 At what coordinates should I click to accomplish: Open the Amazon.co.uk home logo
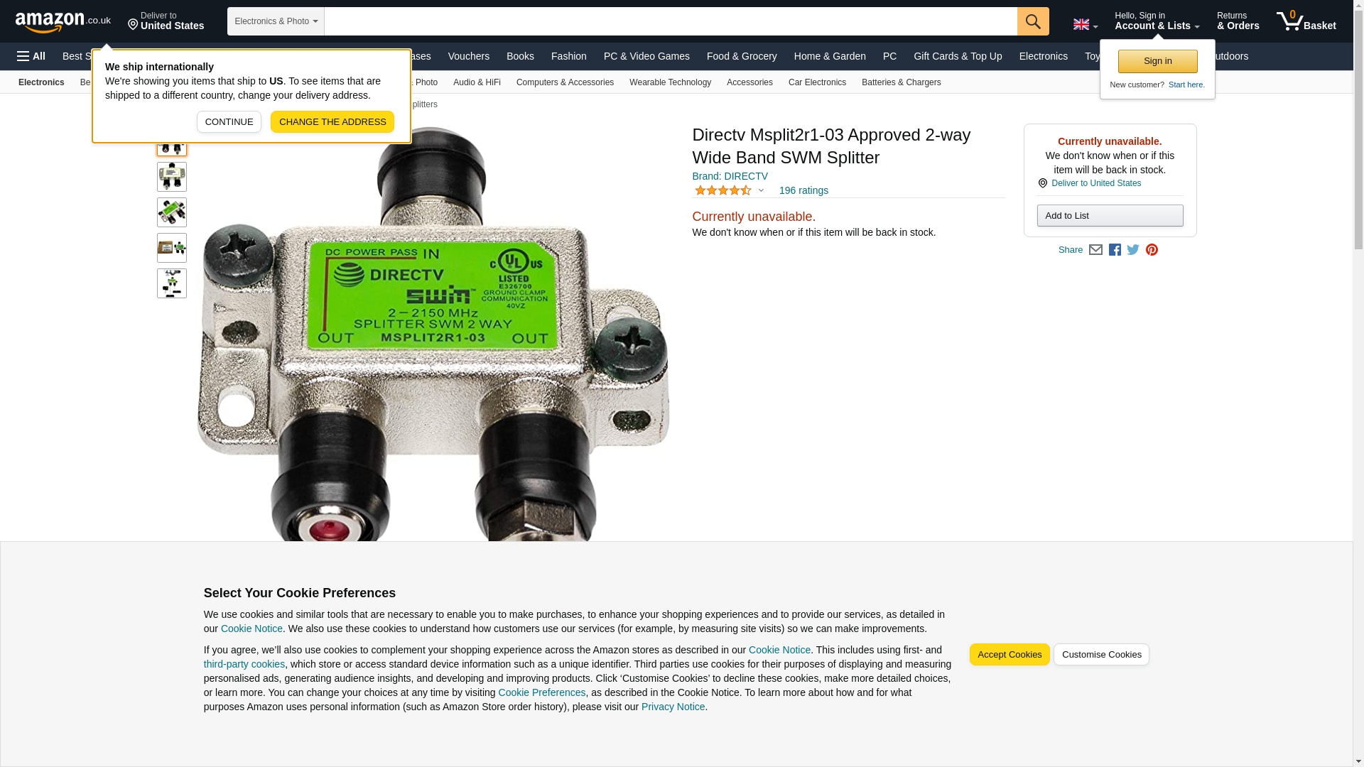click(63, 22)
